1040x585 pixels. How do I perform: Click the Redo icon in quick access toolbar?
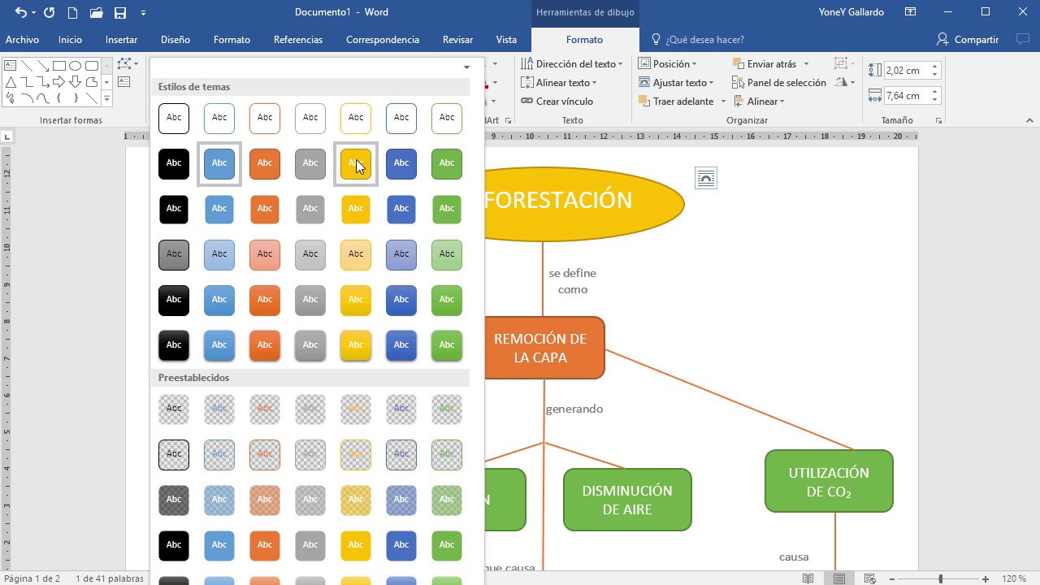pos(50,12)
